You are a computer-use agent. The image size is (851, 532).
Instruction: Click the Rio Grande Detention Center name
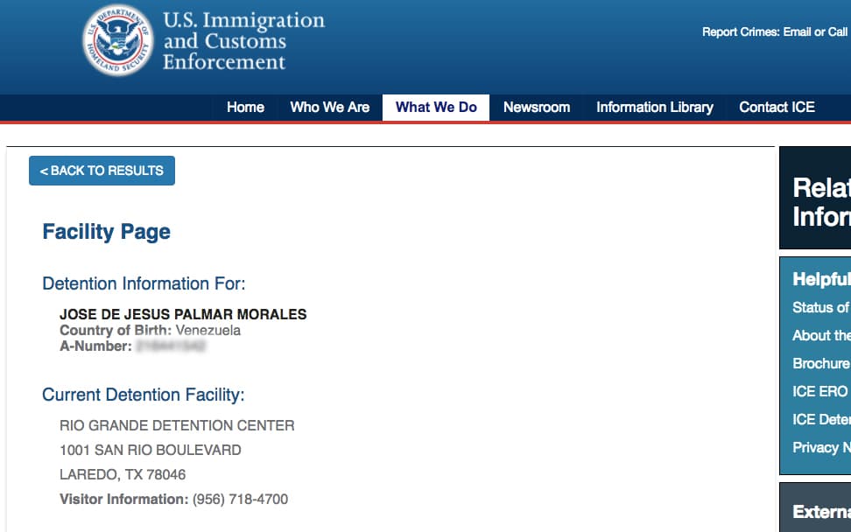177,426
